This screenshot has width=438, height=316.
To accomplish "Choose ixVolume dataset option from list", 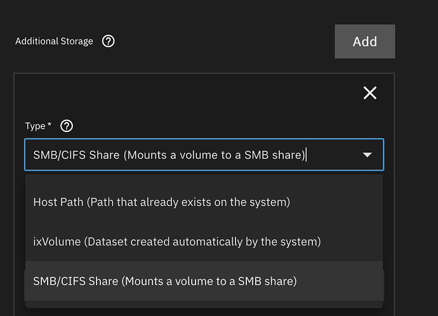I will click(204, 242).
